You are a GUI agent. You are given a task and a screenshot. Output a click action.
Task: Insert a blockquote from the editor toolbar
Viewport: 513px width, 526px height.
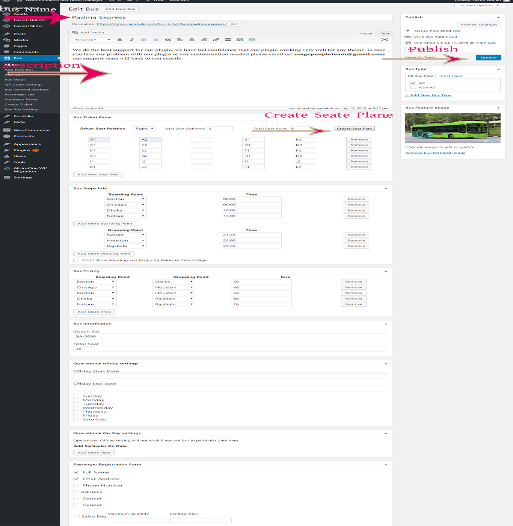168,40
